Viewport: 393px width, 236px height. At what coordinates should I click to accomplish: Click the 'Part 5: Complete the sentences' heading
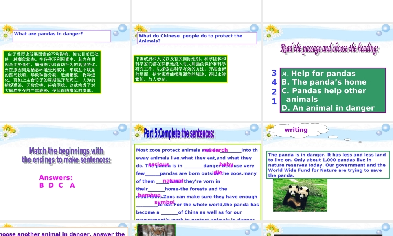coord(179,134)
